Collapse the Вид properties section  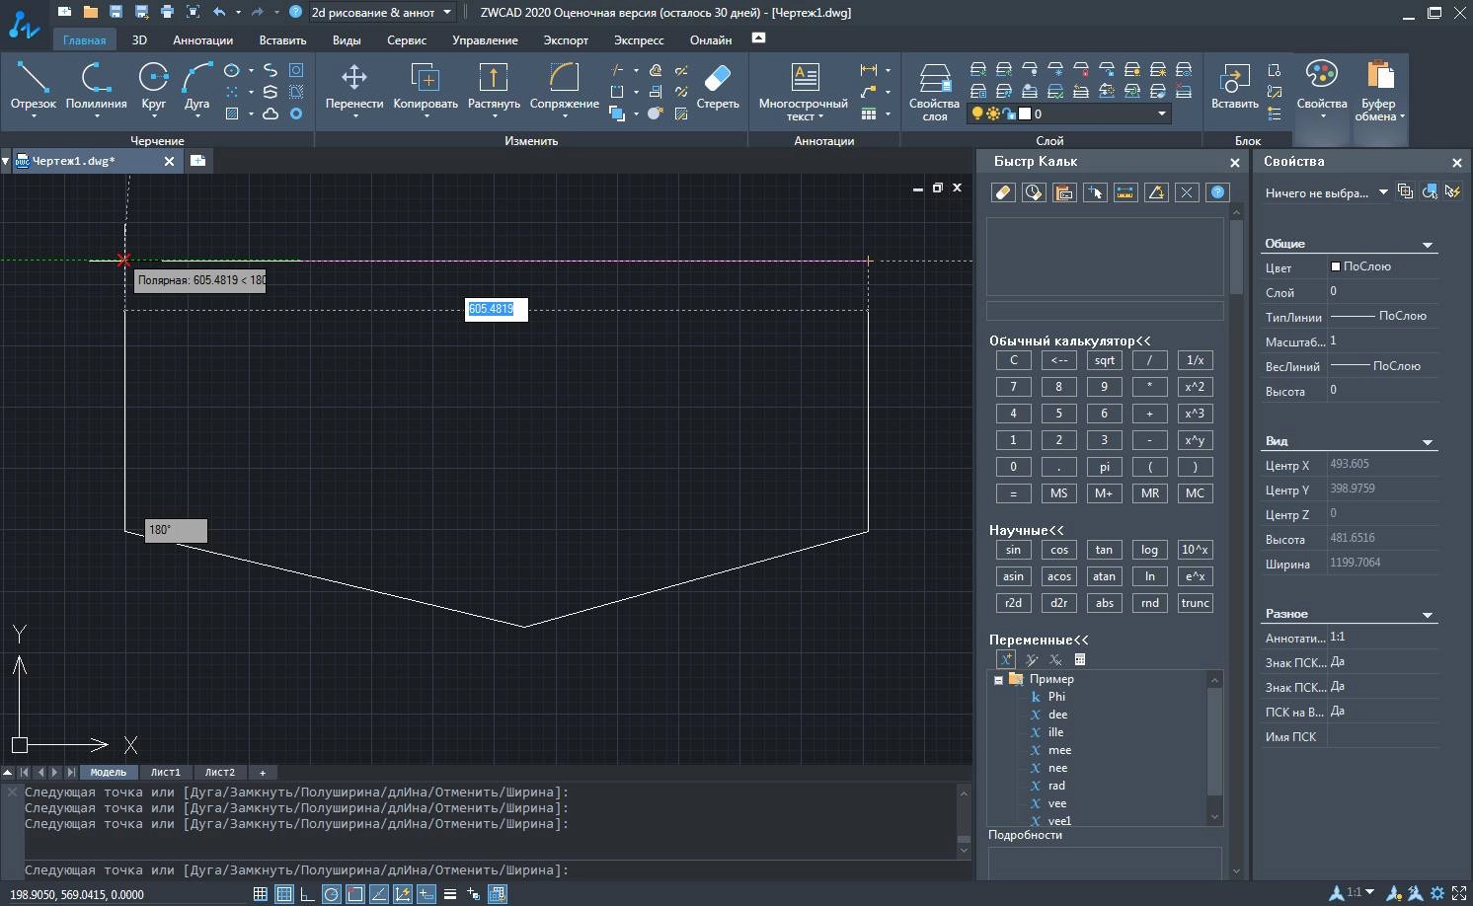tap(1427, 442)
